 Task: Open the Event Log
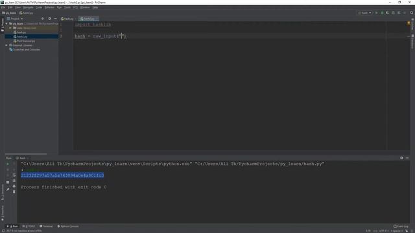coord(401,227)
